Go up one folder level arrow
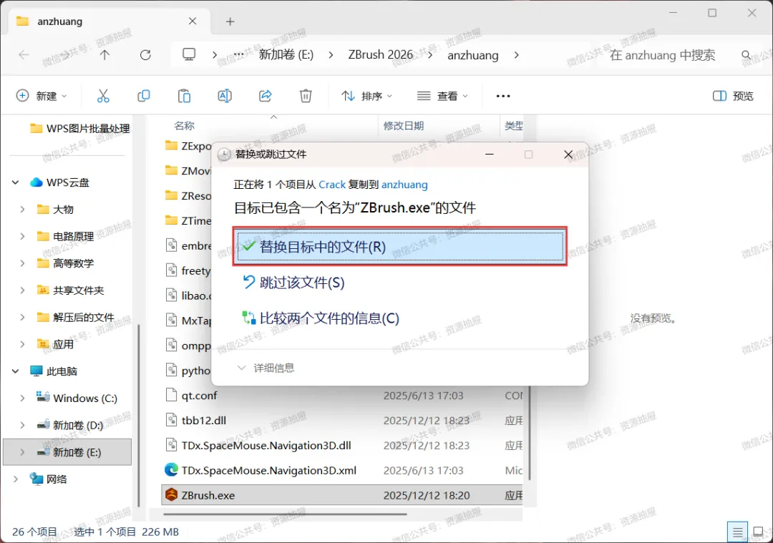Image resolution: width=773 pixels, height=543 pixels. 104,54
